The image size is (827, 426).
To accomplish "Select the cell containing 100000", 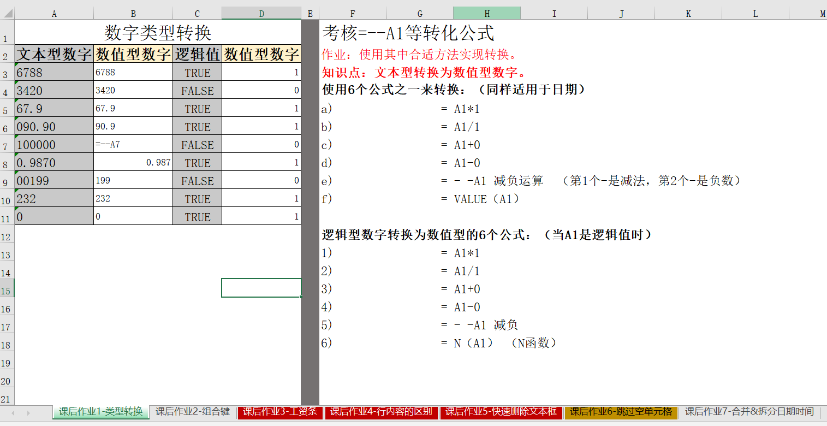I will pyautogui.click(x=54, y=144).
